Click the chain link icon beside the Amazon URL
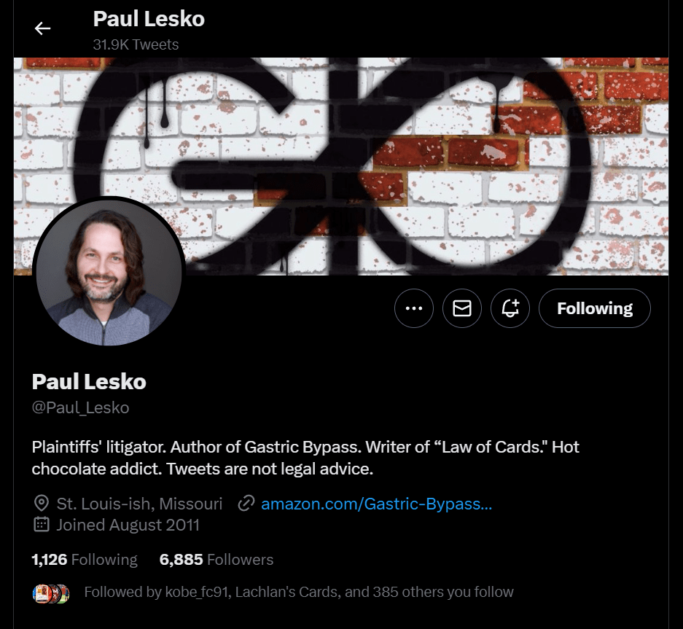This screenshot has height=629, width=683. [246, 504]
